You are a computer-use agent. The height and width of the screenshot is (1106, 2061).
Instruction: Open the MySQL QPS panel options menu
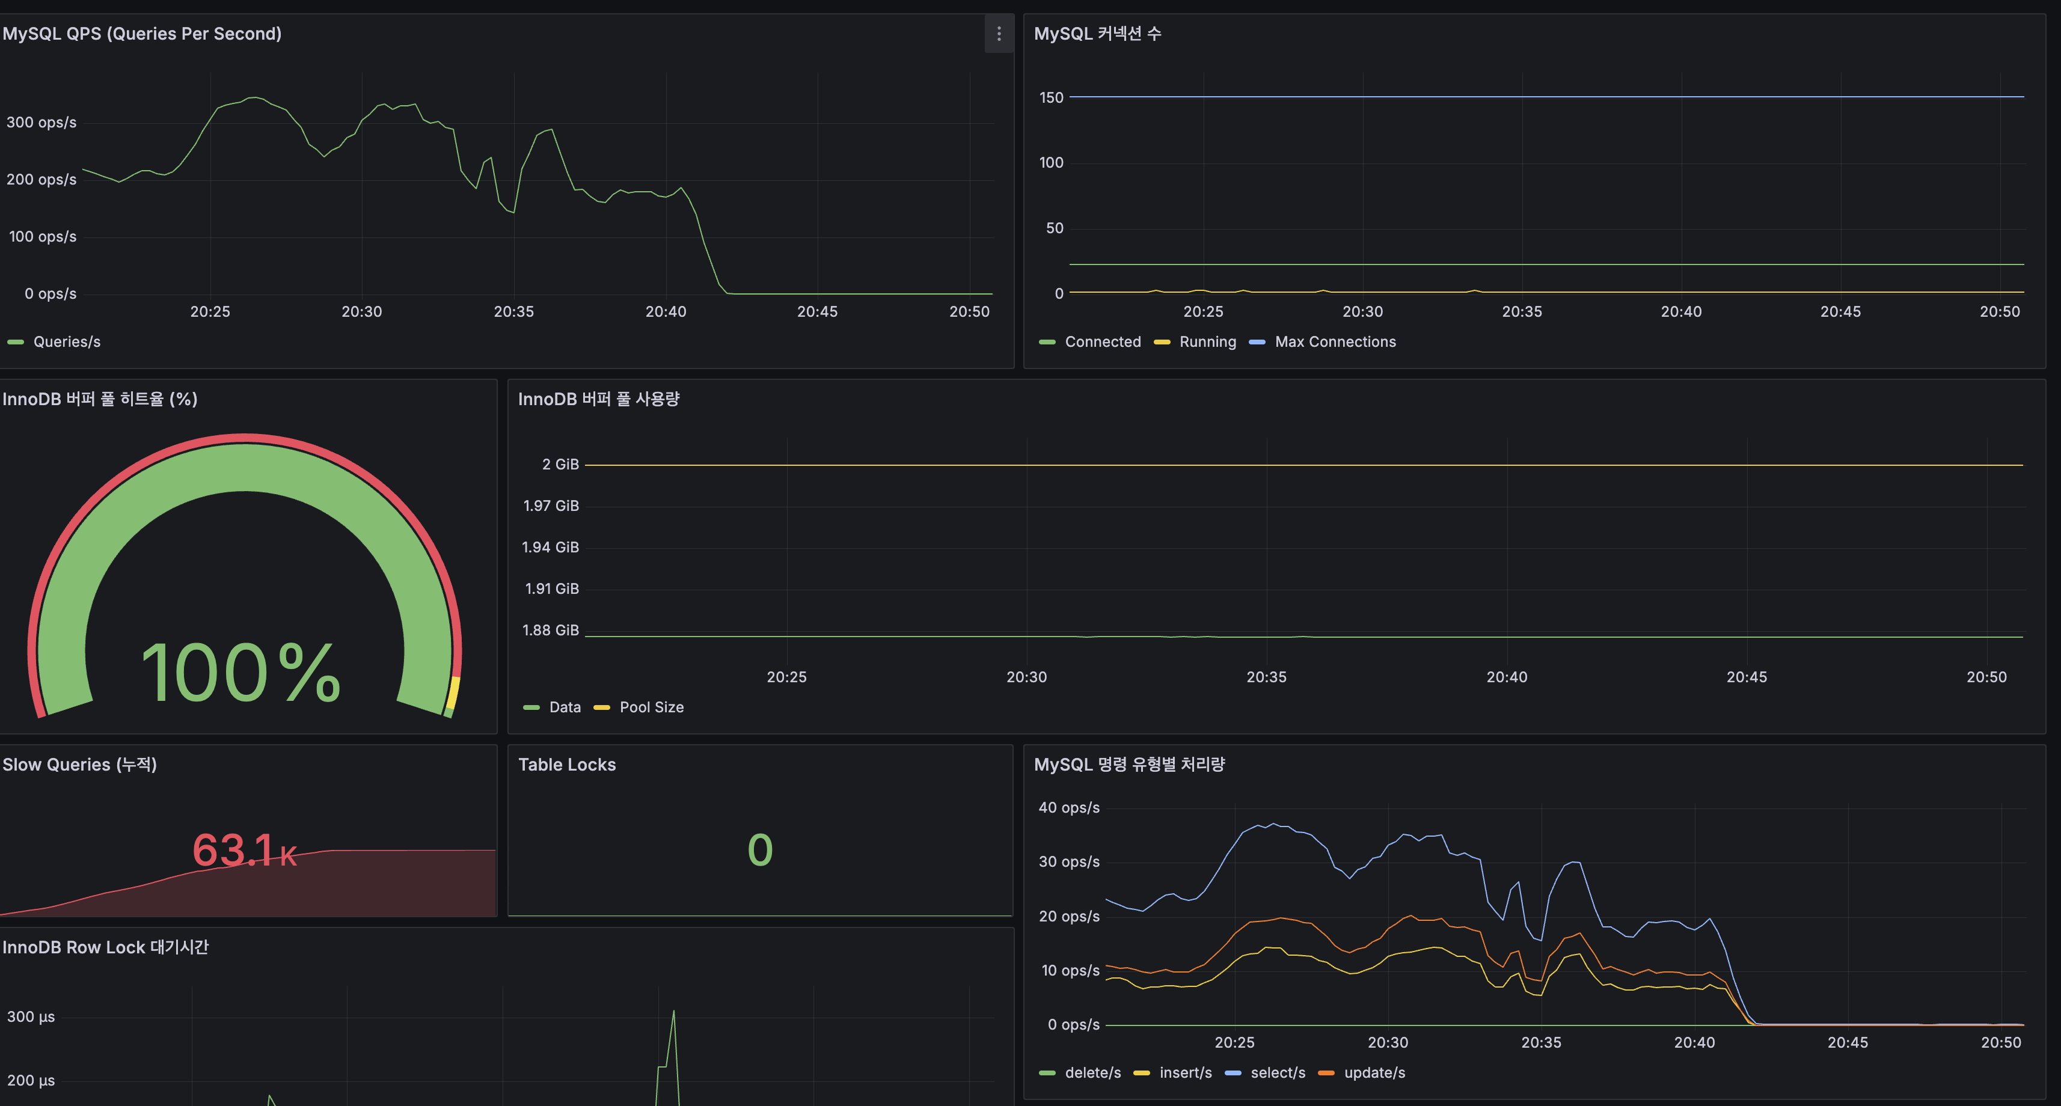(x=999, y=34)
